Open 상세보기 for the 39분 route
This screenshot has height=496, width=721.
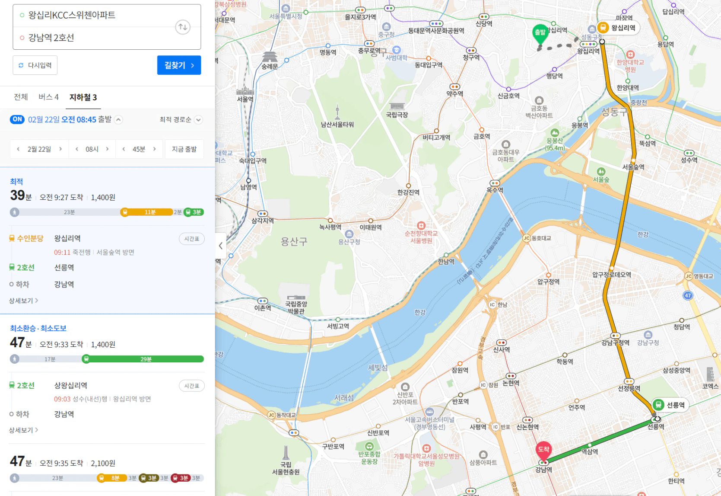[x=23, y=301]
